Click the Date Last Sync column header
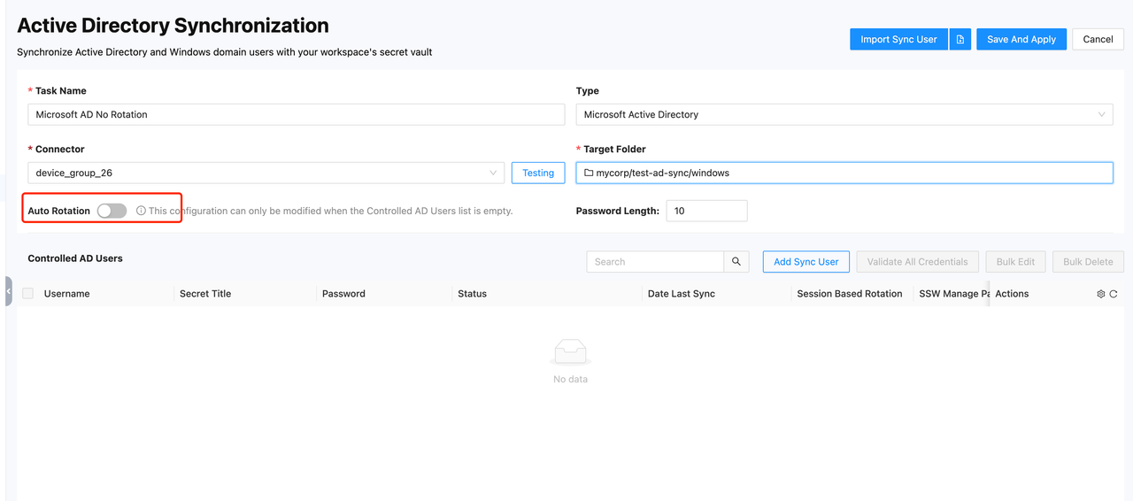This screenshot has width=1133, height=501. [682, 294]
